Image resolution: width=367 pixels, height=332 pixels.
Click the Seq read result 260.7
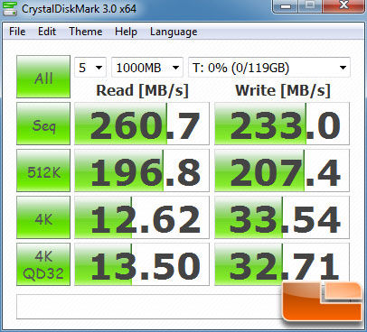(x=142, y=124)
